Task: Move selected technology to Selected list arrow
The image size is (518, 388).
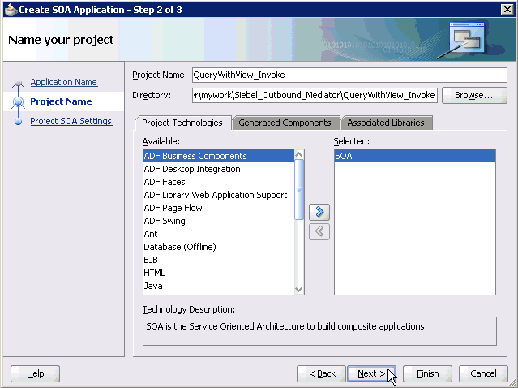Action: 319,212
